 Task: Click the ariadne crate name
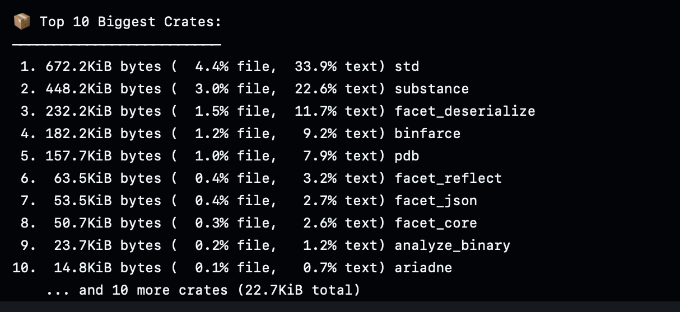[x=423, y=268]
